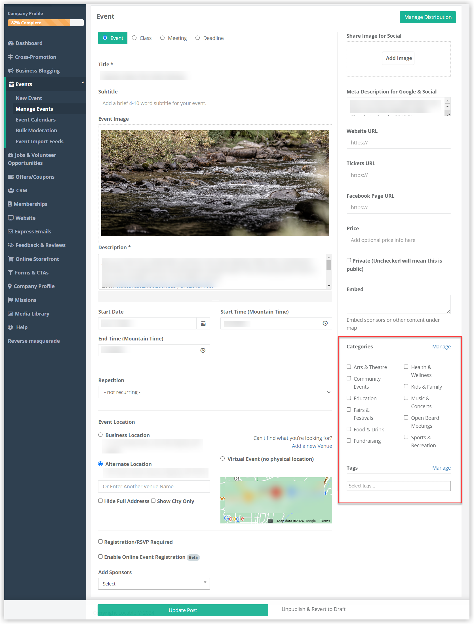This screenshot has width=474, height=624.
Task: Select the Event type radio option
Action: pos(105,38)
